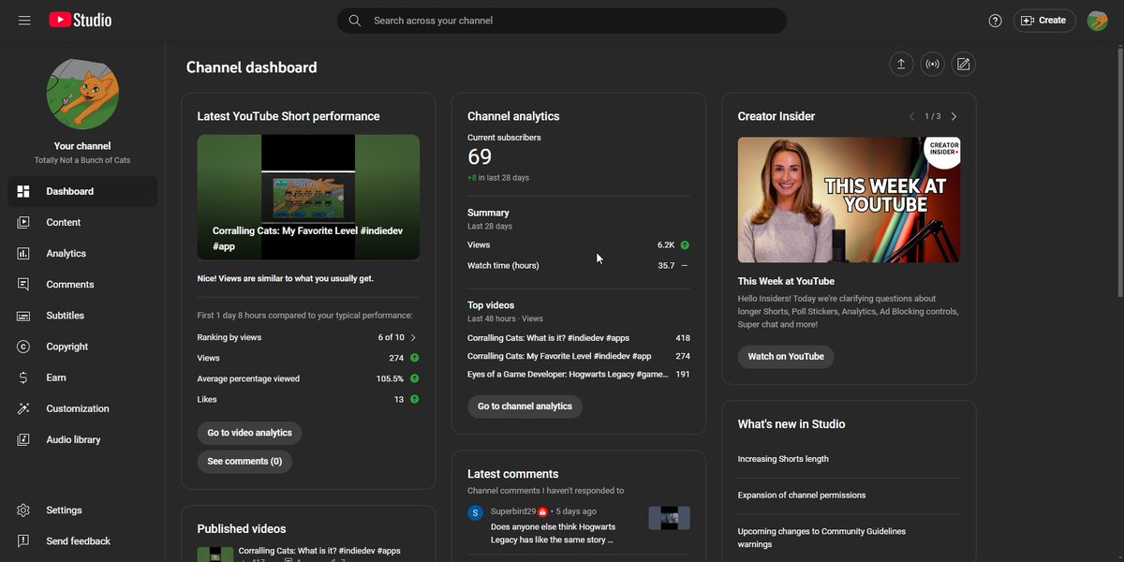This screenshot has height=562, width=1124.
Task: Click Go to video analytics button
Action: 249,433
